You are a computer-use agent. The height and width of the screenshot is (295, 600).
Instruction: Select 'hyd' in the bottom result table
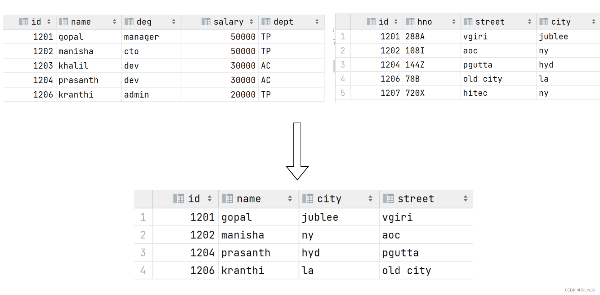[339, 253]
